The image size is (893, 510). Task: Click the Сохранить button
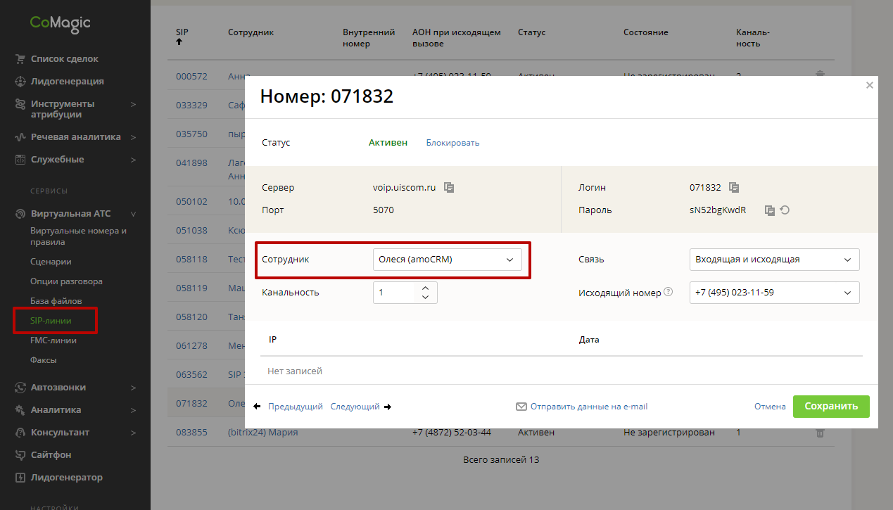[x=831, y=407]
